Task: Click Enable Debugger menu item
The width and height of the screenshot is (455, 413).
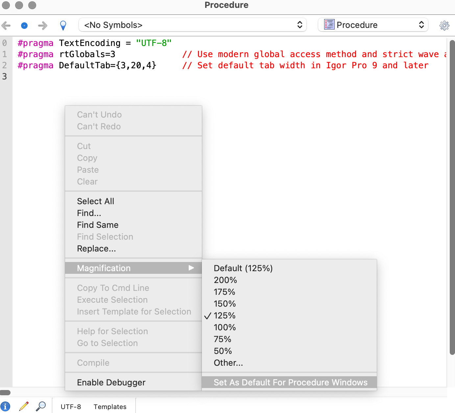Action: pos(111,382)
